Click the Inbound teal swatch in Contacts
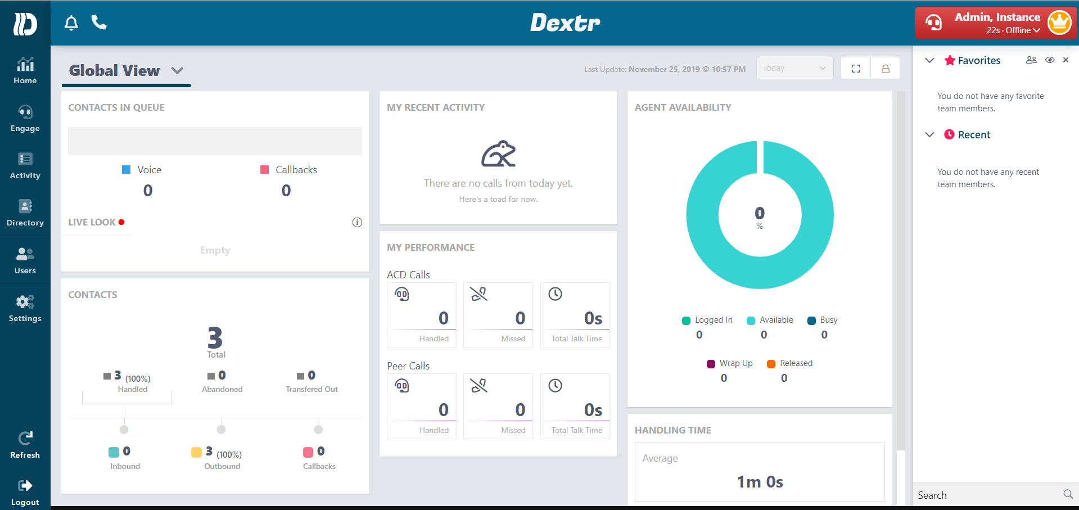Image resolution: width=1079 pixels, height=510 pixels. pos(114,452)
